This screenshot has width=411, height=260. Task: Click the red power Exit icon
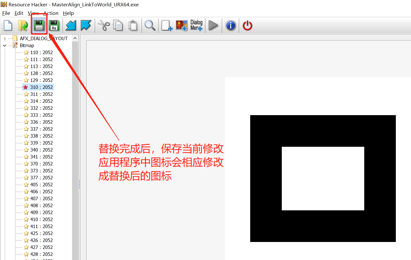247,26
